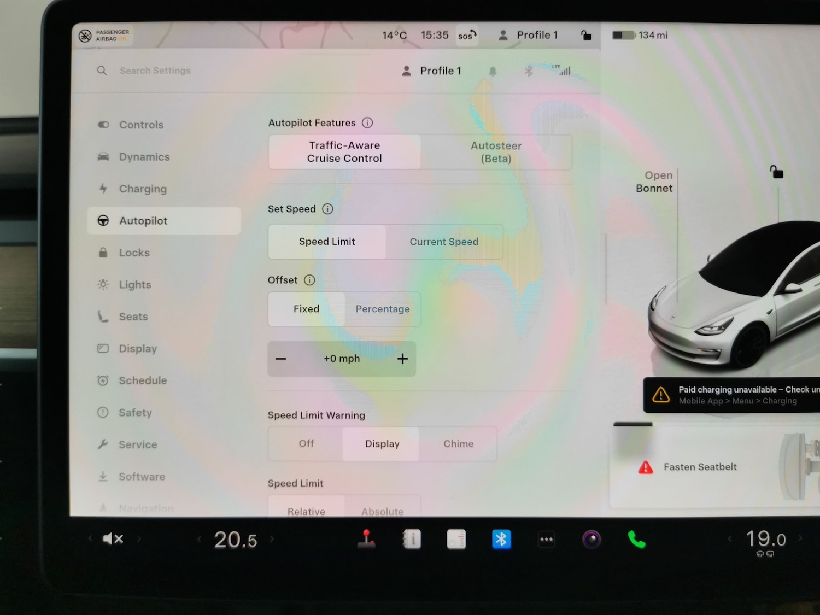Open the more apps ellipsis menu
The width and height of the screenshot is (820, 615).
coord(546,540)
